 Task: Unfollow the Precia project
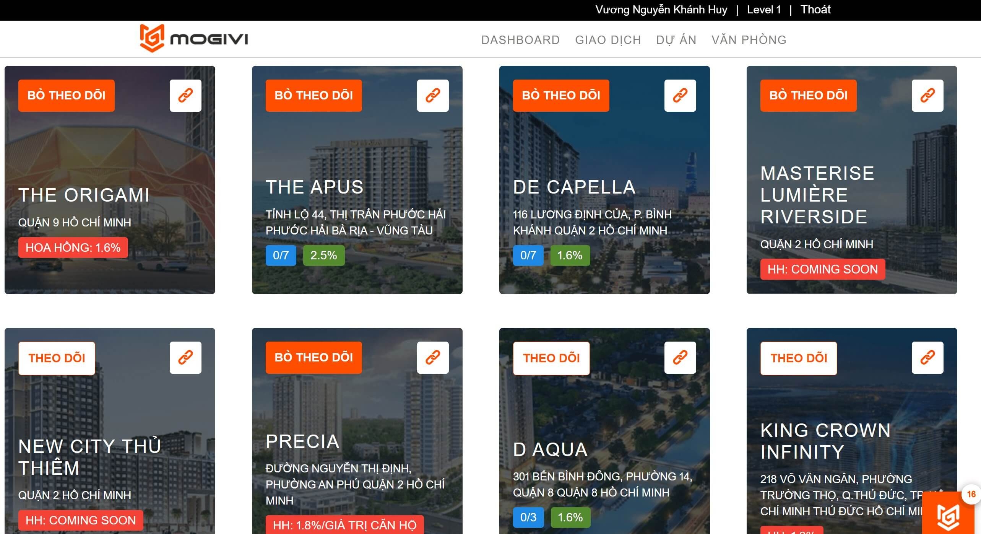coord(313,357)
